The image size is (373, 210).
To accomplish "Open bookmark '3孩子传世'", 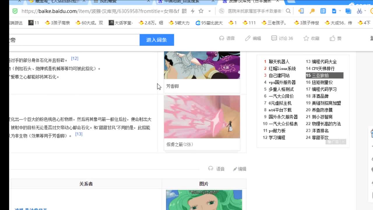I will [306, 22].
